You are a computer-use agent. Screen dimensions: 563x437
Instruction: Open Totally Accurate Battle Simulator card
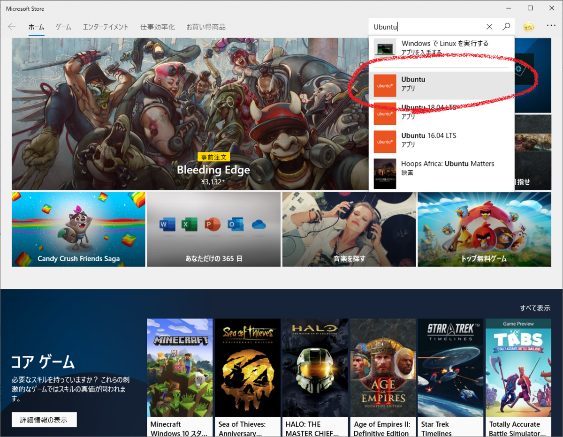point(518,378)
